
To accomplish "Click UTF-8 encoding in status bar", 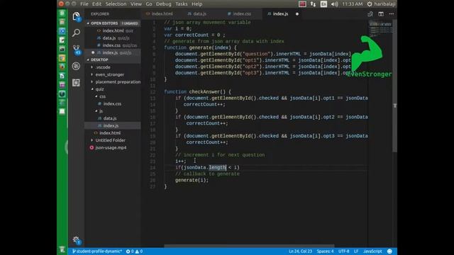I will click(343, 251).
